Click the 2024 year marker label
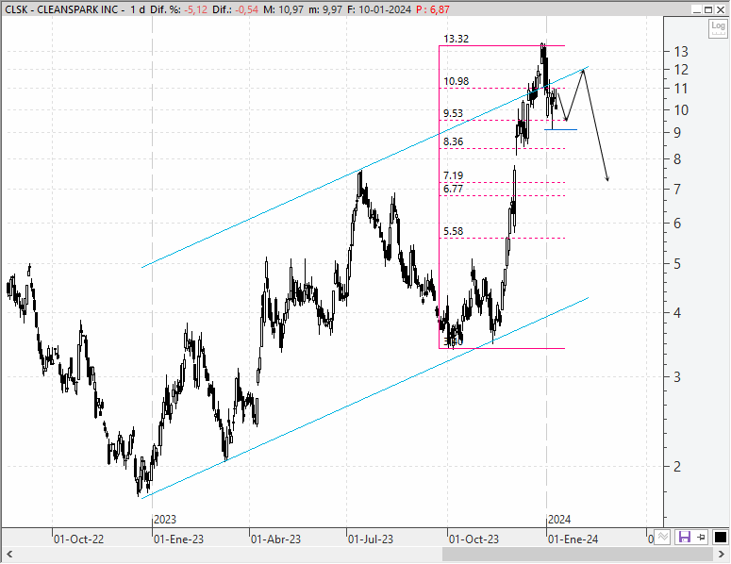The width and height of the screenshot is (731, 564). [x=559, y=520]
